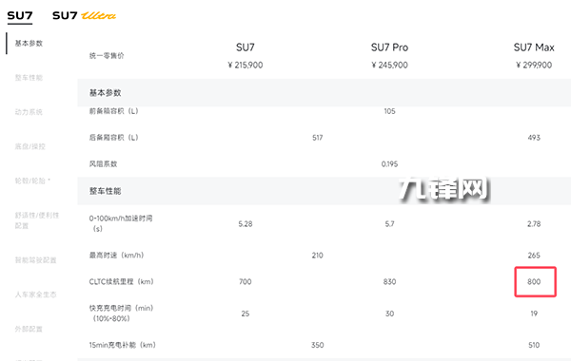This screenshot has width=571, height=361.
Task: Click the 九锋网 watermark logo
Action: (x=443, y=189)
